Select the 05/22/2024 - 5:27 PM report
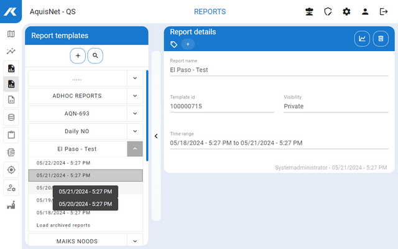The height and width of the screenshot is (249, 398). (63, 163)
